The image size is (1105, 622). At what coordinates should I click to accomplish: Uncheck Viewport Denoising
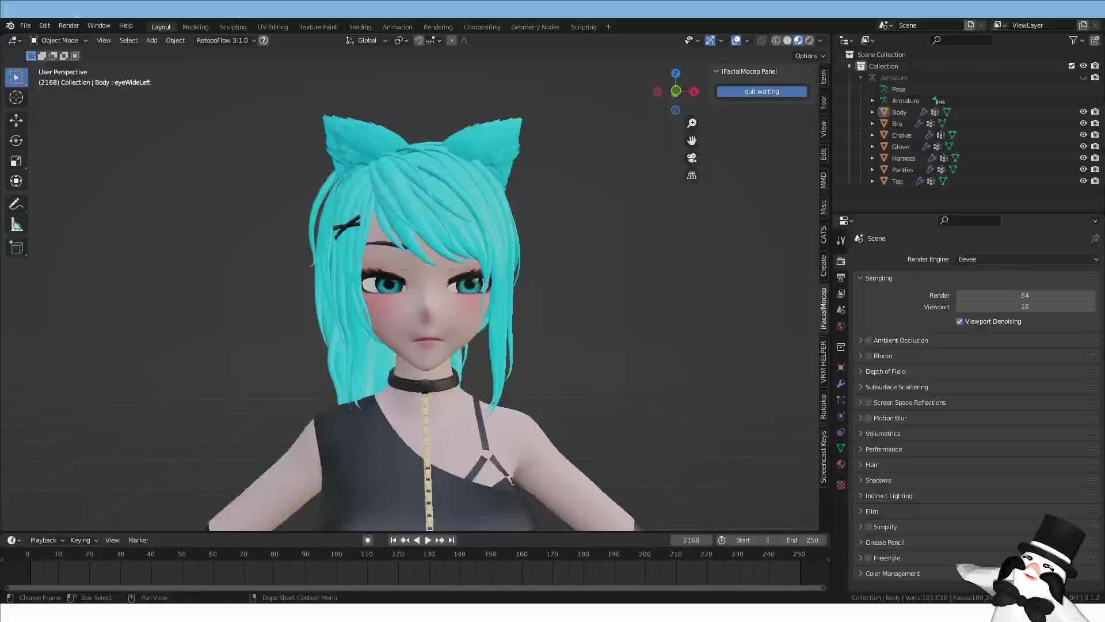[959, 321]
